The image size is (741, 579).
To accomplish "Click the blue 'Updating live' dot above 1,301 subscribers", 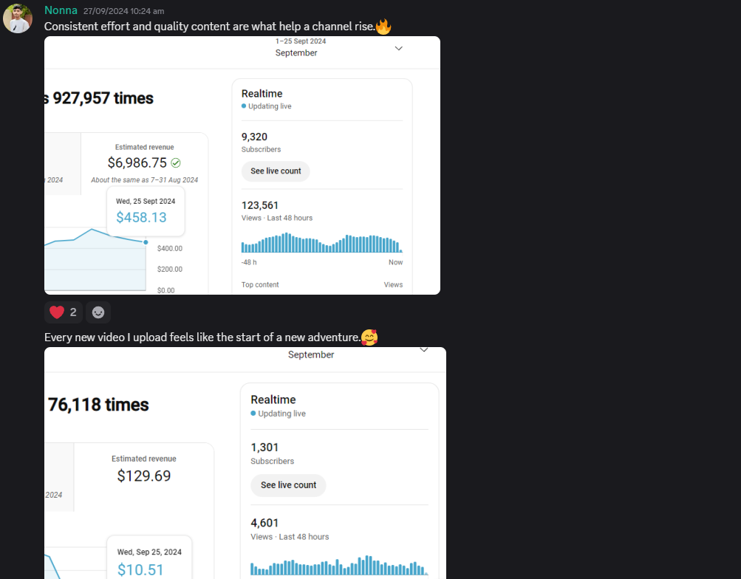I will (x=253, y=414).
